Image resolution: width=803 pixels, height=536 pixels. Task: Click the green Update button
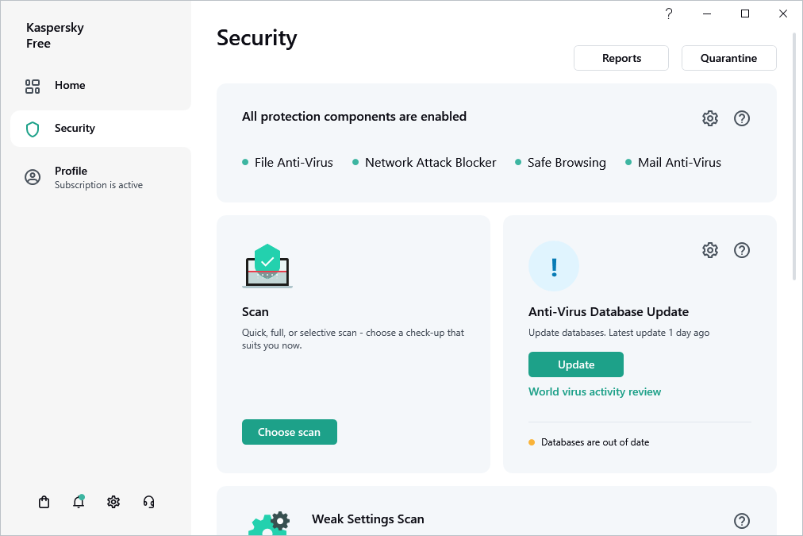[575, 364]
